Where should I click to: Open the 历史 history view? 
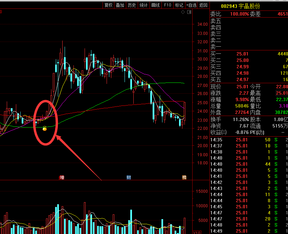[132, 5]
